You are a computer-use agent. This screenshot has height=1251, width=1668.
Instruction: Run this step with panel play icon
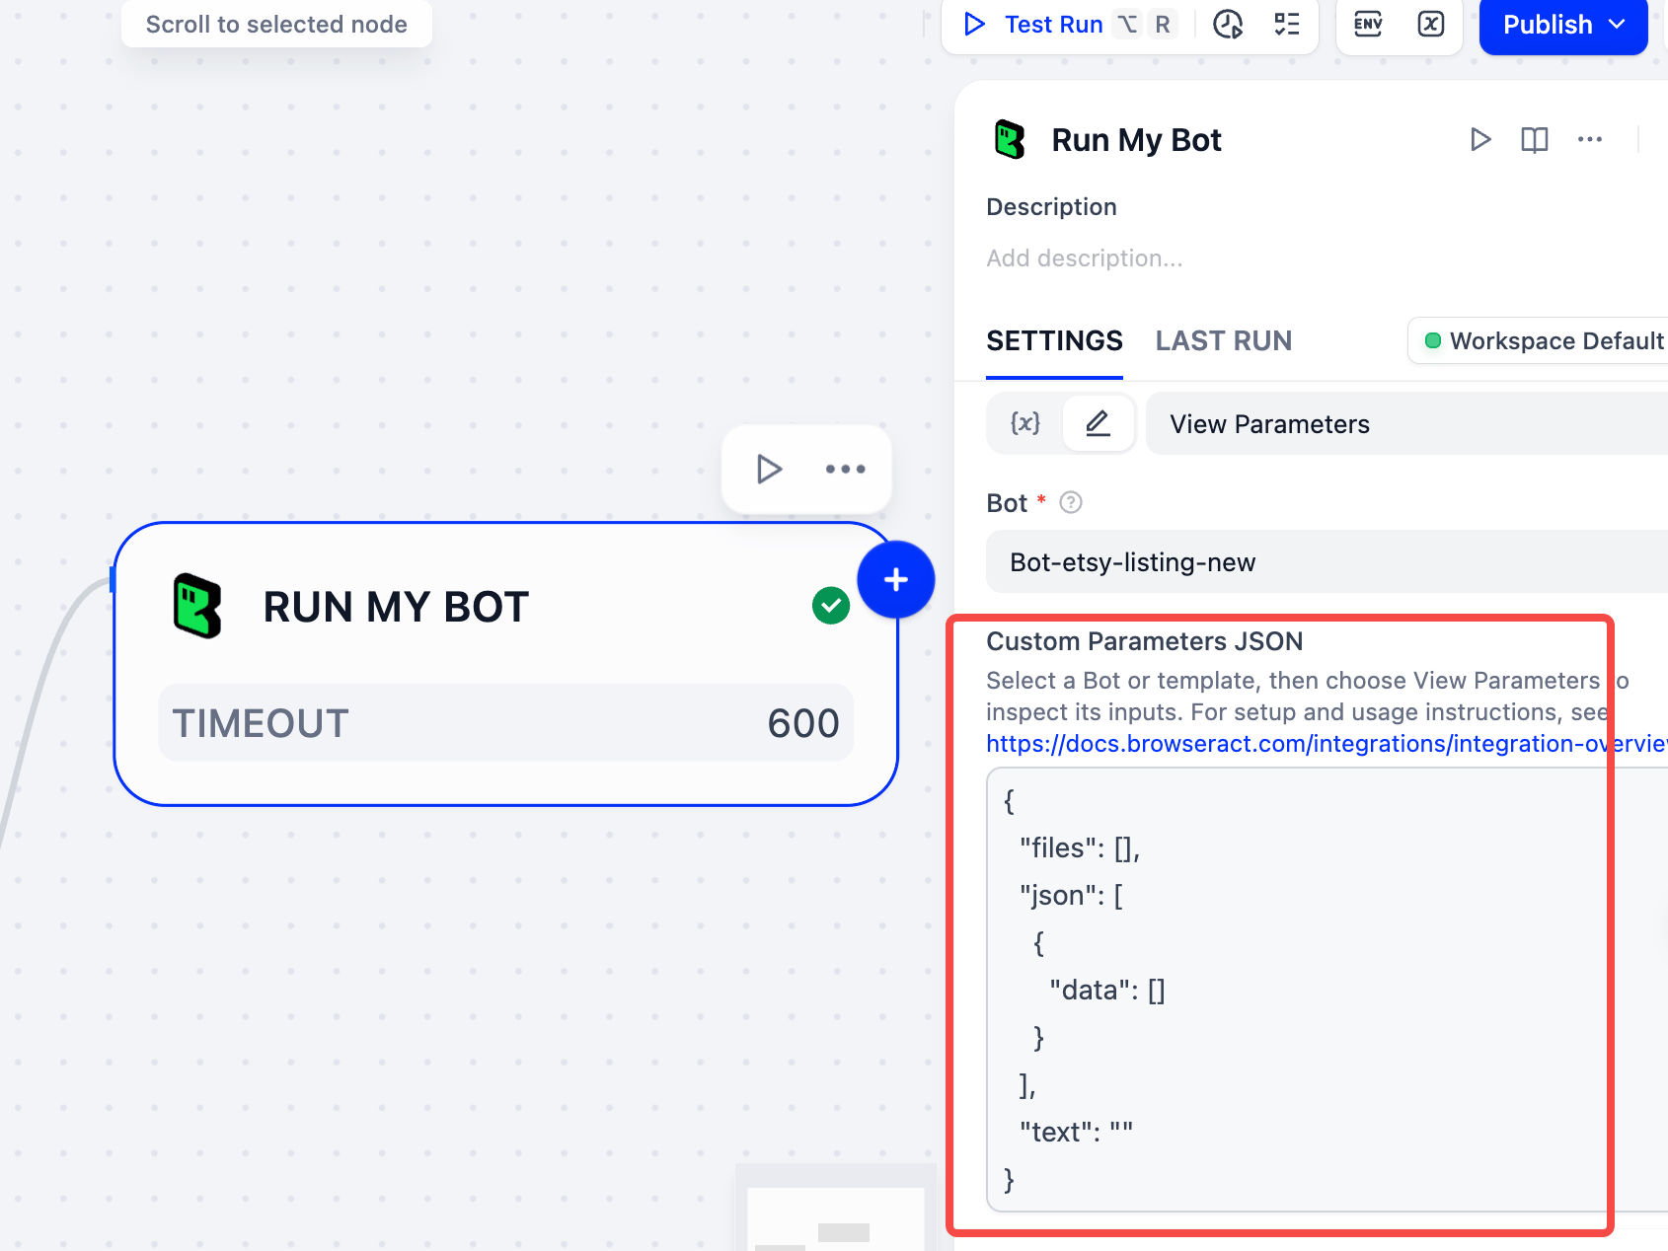[x=1479, y=140]
